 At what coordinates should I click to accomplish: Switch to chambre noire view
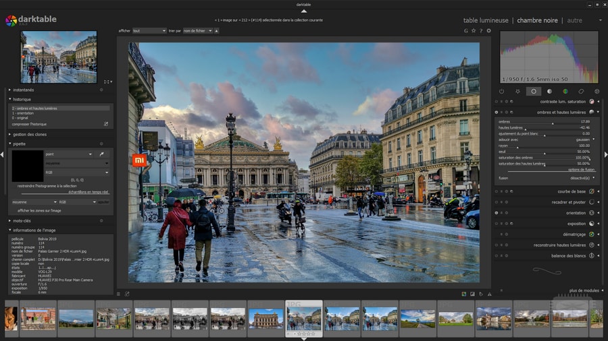pyautogui.click(x=537, y=20)
